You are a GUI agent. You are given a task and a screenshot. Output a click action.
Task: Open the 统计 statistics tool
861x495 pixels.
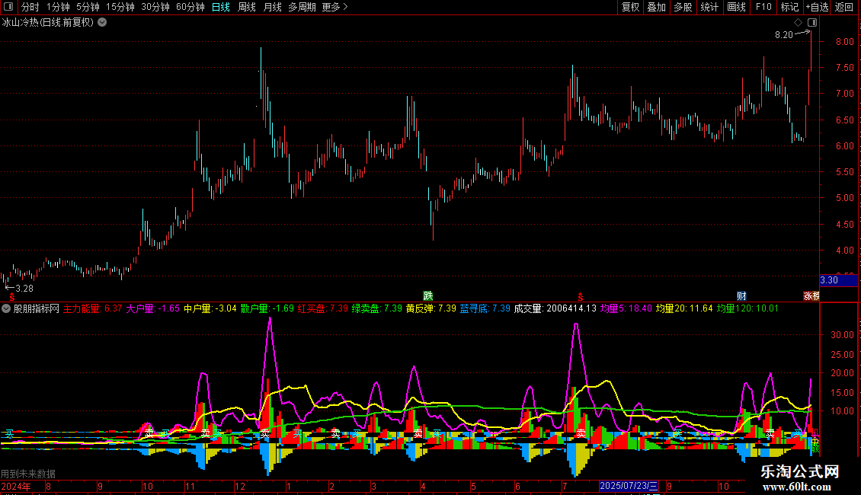tap(709, 7)
